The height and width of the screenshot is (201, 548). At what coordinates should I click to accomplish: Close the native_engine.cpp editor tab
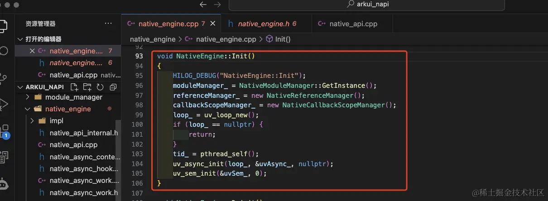(x=213, y=24)
